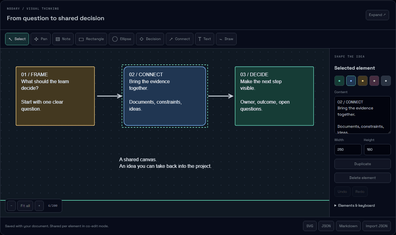Image resolution: width=396 pixels, height=235 pixels.
Task: Expand Elements & keyboard section
Action: [x=355, y=205]
